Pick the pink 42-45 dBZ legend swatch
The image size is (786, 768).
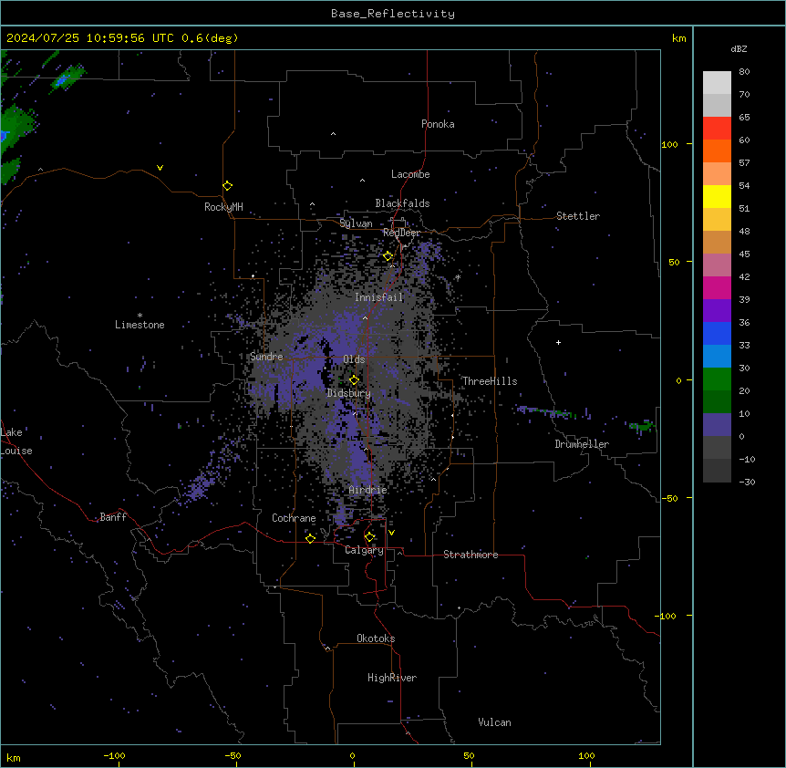(717, 265)
